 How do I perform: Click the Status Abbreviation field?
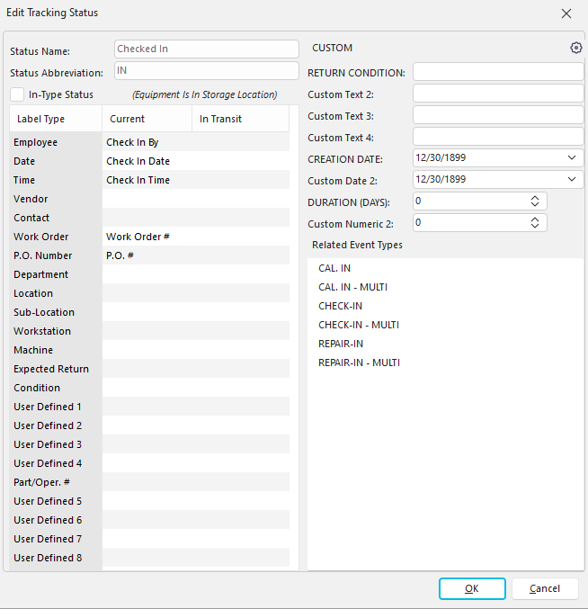tap(207, 71)
